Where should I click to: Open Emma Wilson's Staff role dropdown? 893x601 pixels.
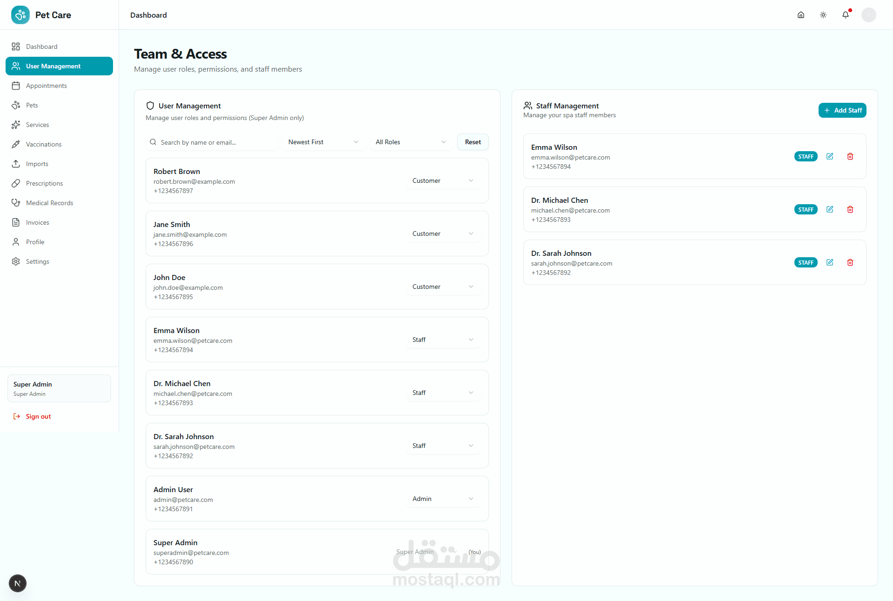point(443,340)
